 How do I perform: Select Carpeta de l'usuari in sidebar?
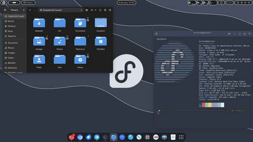click(x=15, y=16)
